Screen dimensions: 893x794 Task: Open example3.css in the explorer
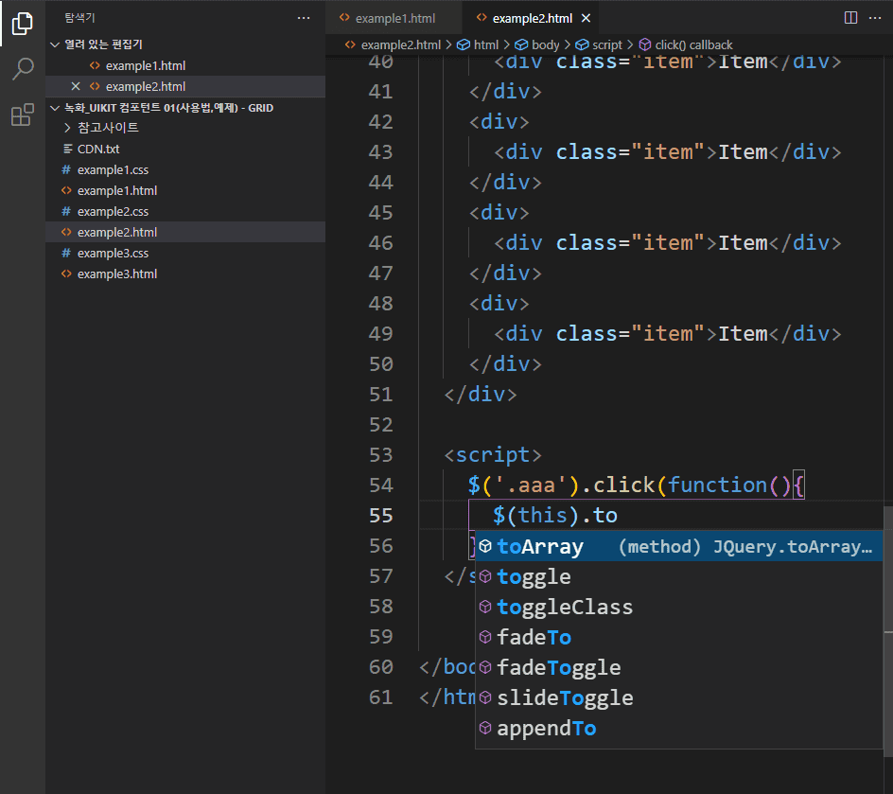pos(113,253)
